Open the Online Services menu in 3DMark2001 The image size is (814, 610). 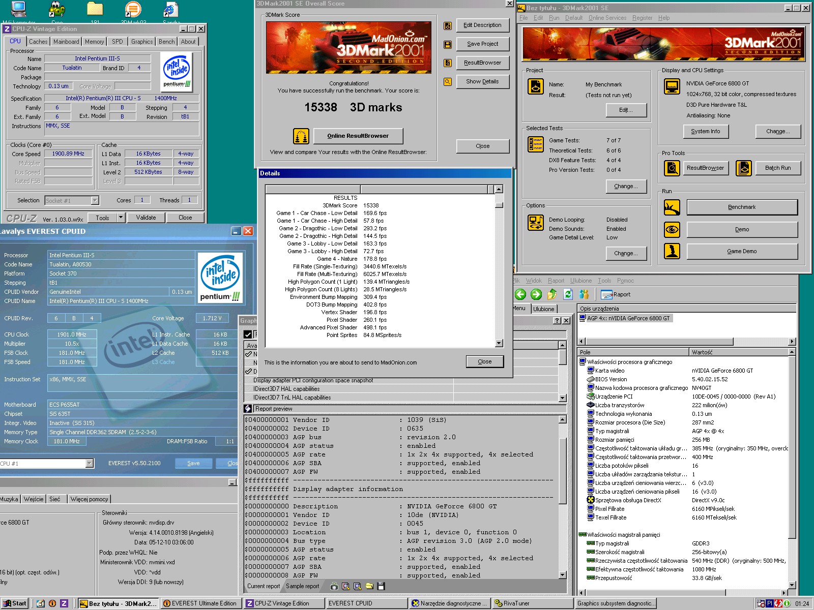click(607, 18)
